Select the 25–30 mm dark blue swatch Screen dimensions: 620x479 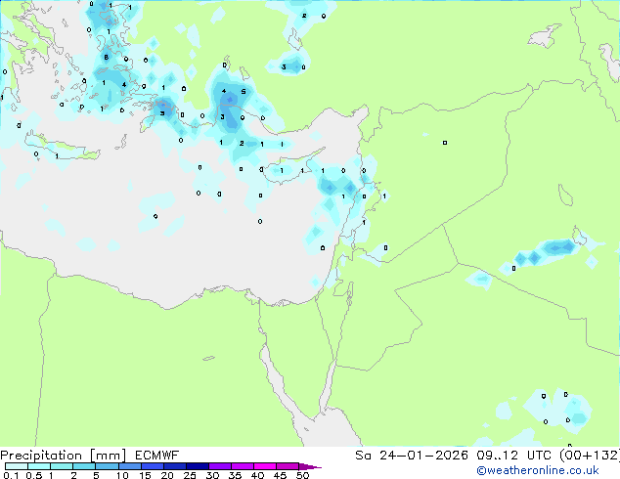pyautogui.click(x=198, y=466)
